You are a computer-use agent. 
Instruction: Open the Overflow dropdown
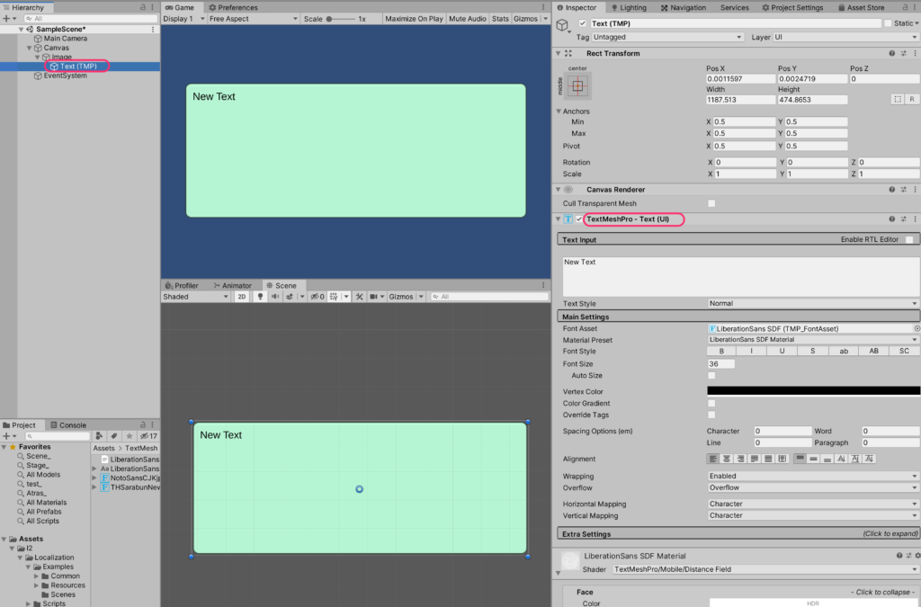(x=812, y=488)
